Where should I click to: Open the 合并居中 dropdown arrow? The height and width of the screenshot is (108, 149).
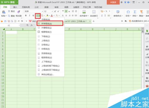pyautogui.click(x=88, y=16)
